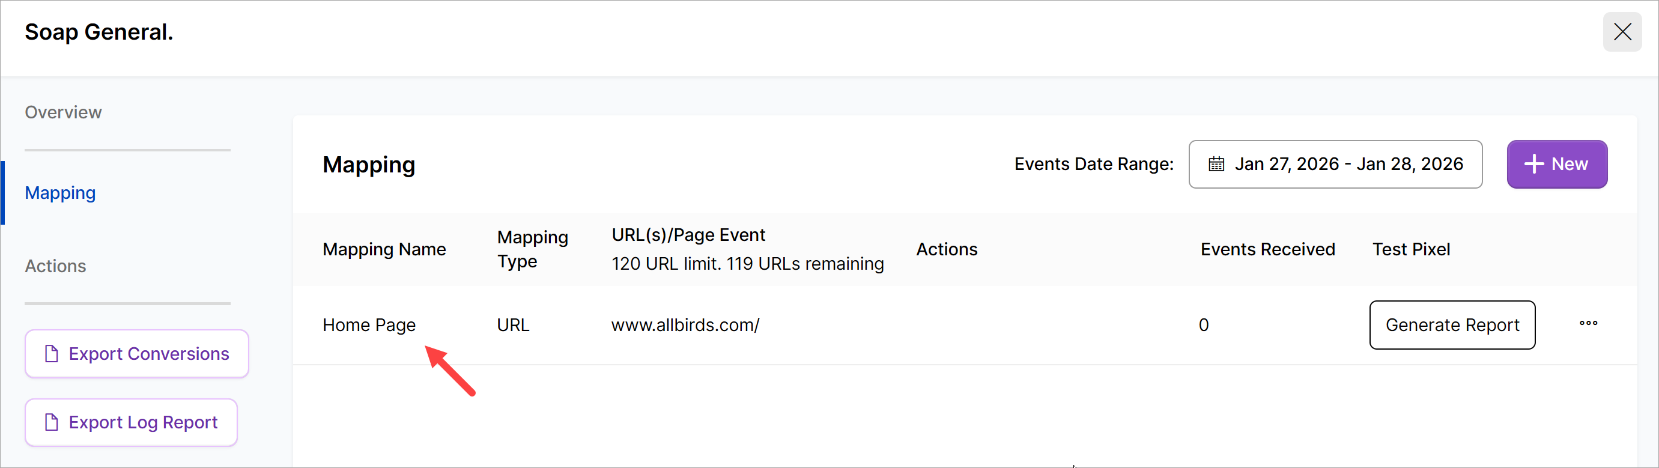Click the www.allbirds.com/ URL entry

click(x=685, y=325)
